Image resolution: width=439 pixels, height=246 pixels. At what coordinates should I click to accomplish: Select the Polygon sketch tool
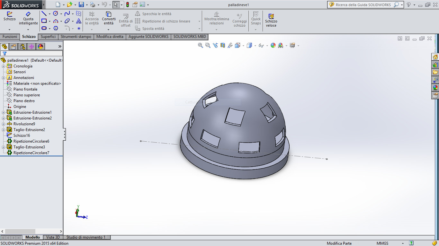56,28
